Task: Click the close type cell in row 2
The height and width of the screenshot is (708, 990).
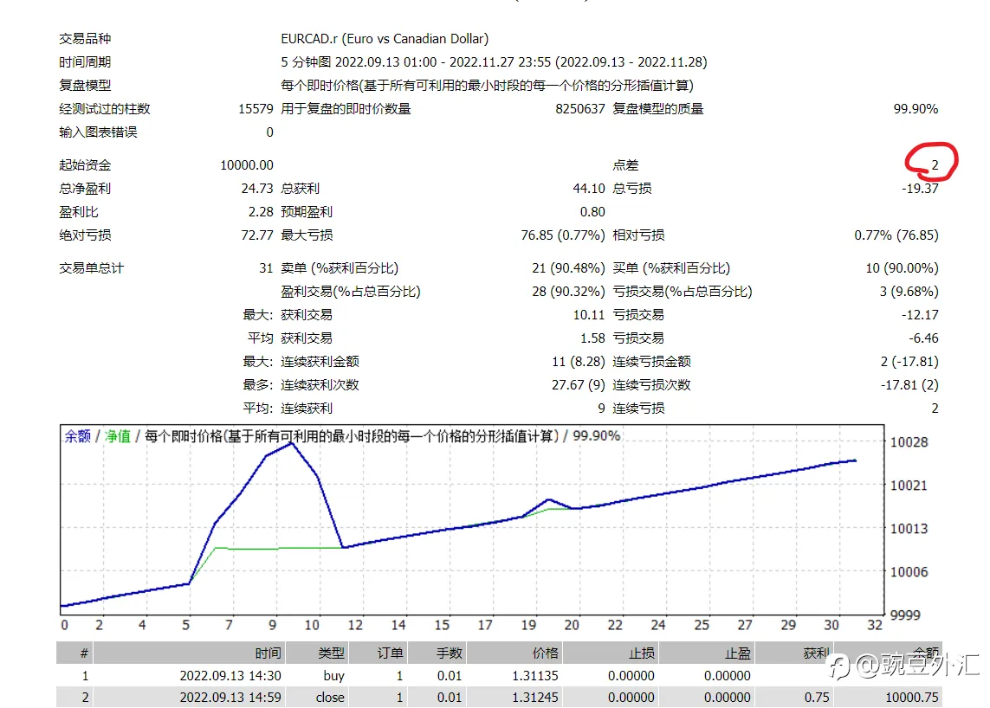Action: (330, 698)
